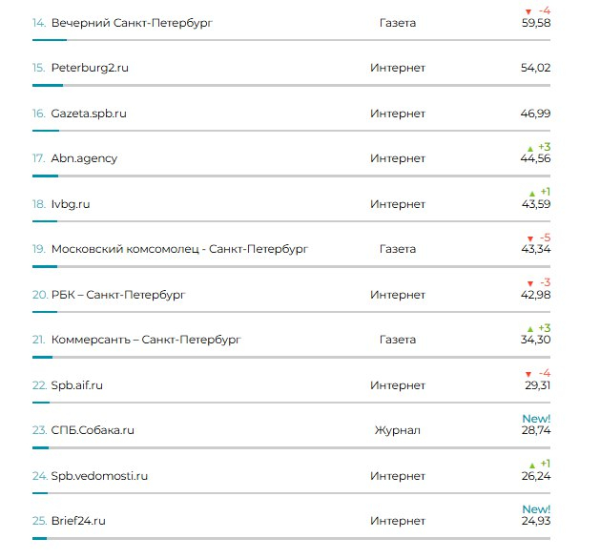
Task: Click the New! badge for СПБ.Собака.ru
Action: pyautogui.click(x=536, y=419)
